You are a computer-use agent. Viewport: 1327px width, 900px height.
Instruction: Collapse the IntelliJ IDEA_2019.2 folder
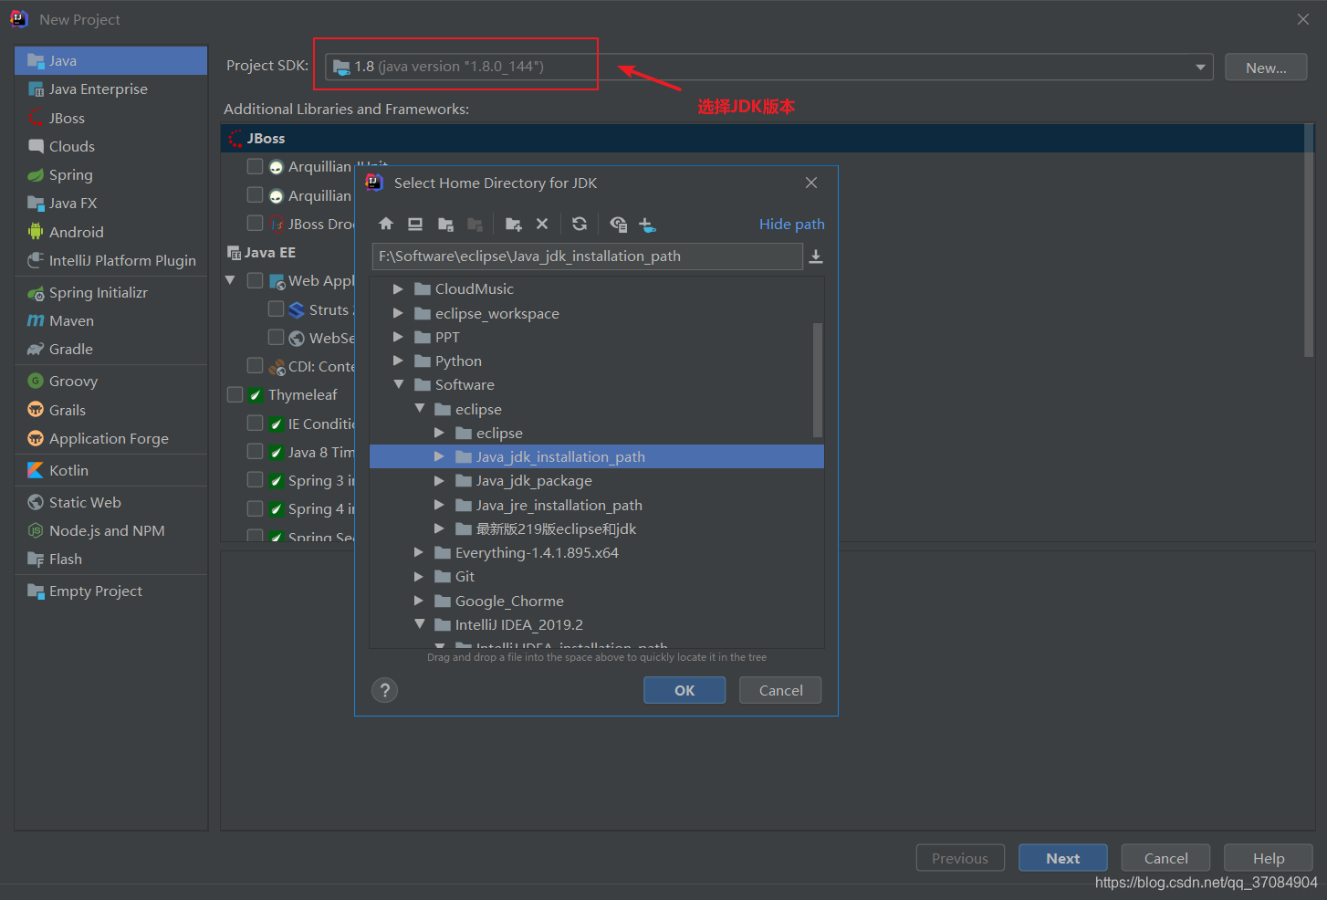click(419, 624)
